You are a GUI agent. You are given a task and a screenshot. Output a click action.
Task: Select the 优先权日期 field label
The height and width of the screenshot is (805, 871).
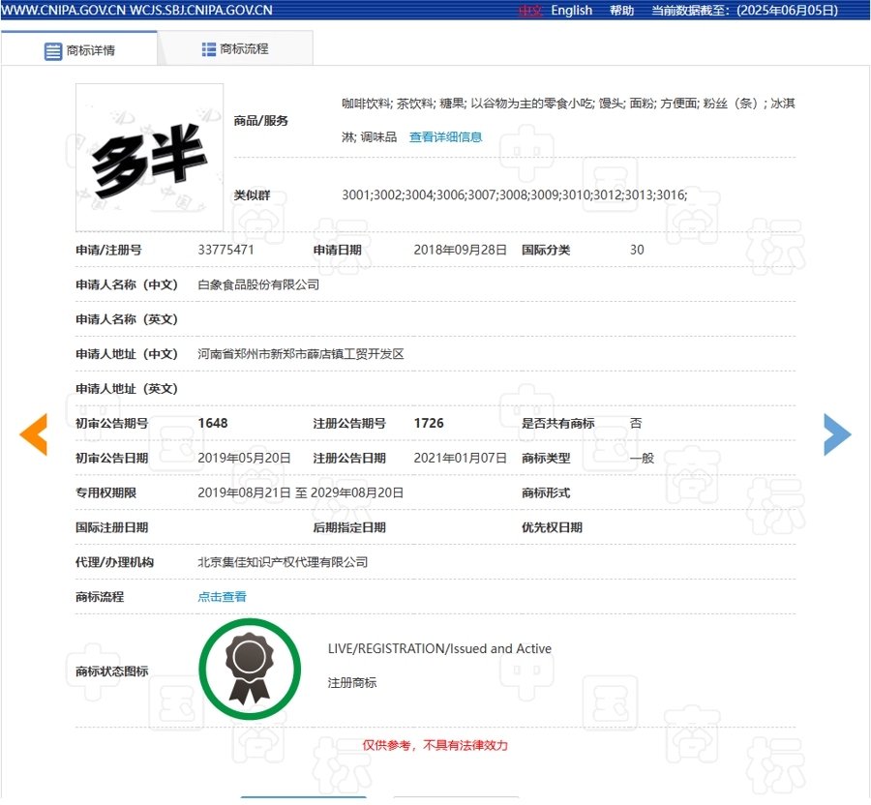[552, 527]
